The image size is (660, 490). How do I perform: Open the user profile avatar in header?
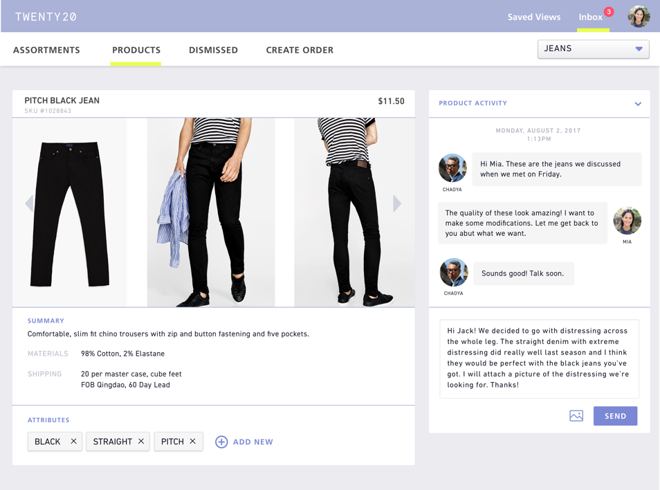tap(639, 17)
